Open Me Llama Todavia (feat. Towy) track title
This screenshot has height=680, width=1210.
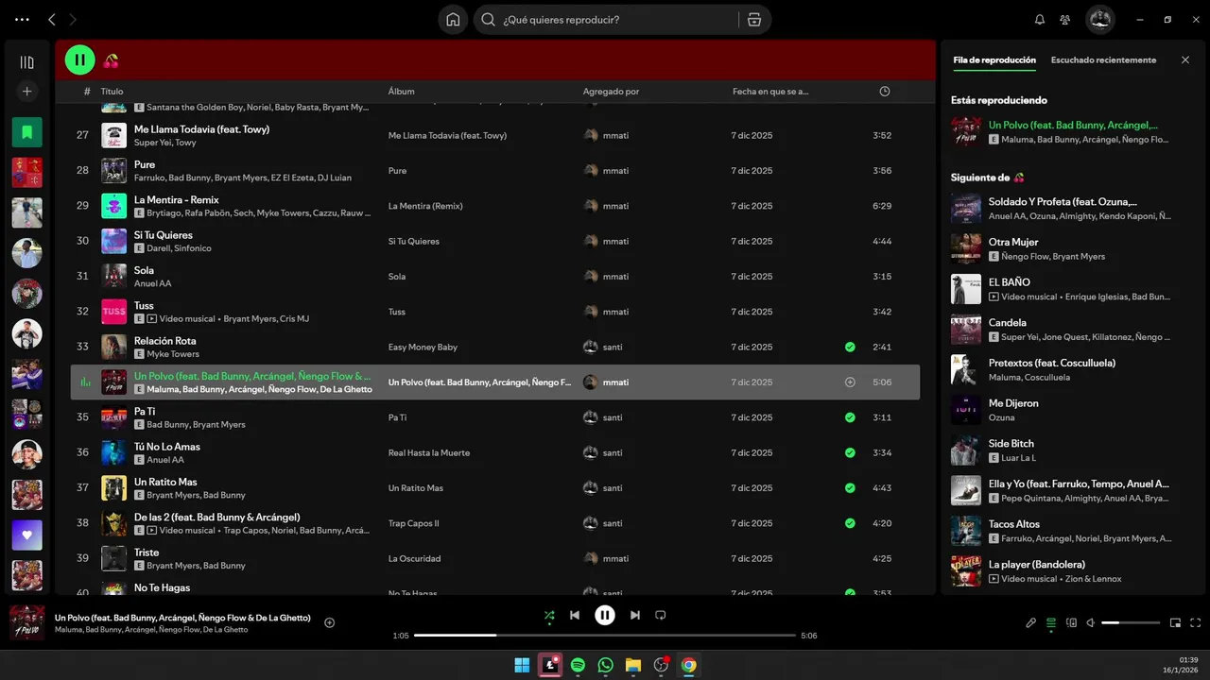point(201,129)
